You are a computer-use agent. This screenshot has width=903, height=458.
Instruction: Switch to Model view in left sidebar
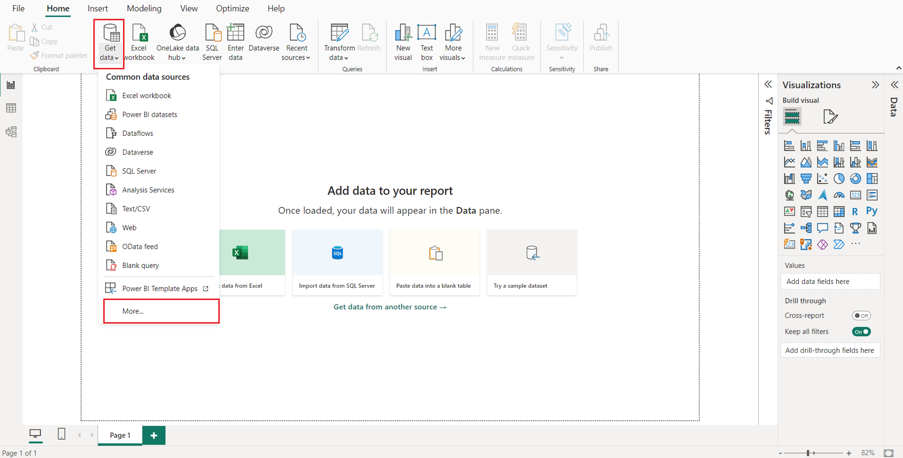(11, 131)
